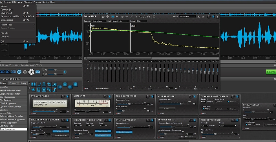The width and height of the screenshot is (276, 142).
Task: Open the Preset Not selected dropdown
Action: [187, 17]
